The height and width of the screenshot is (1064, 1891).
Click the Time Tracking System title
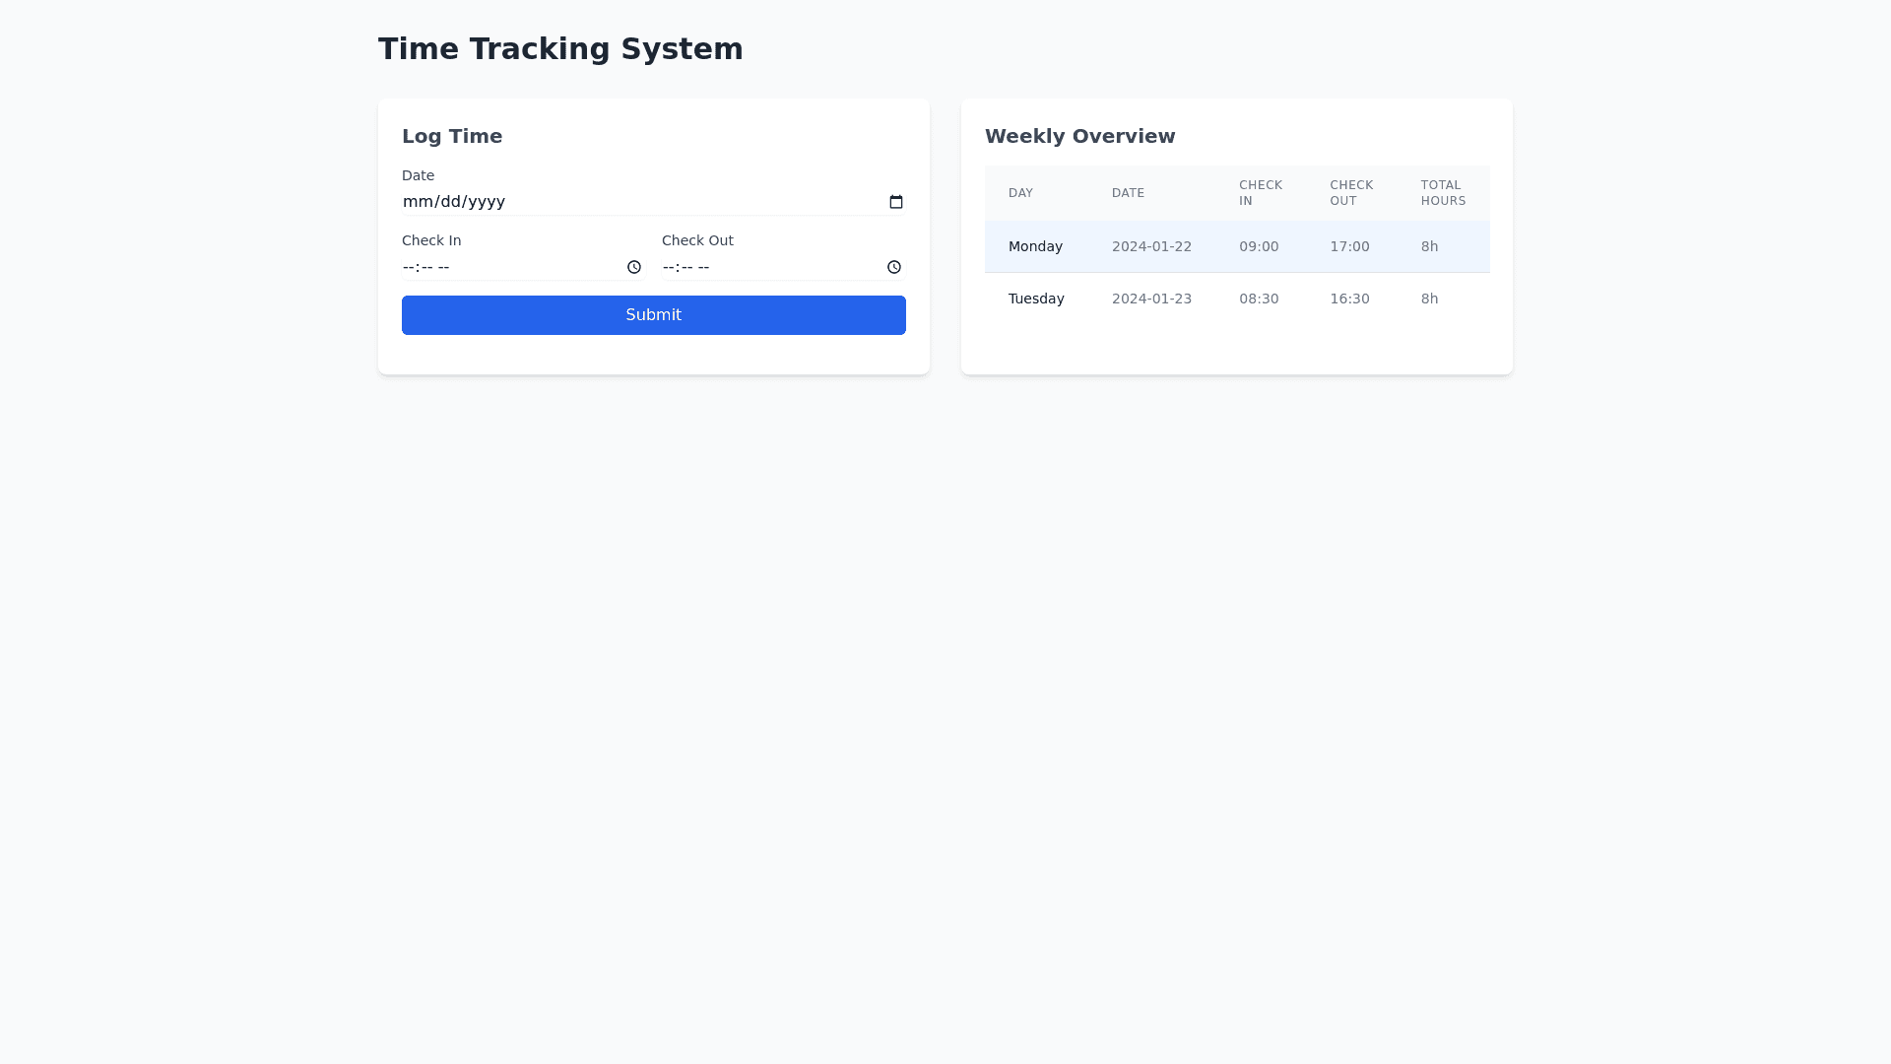(x=560, y=48)
